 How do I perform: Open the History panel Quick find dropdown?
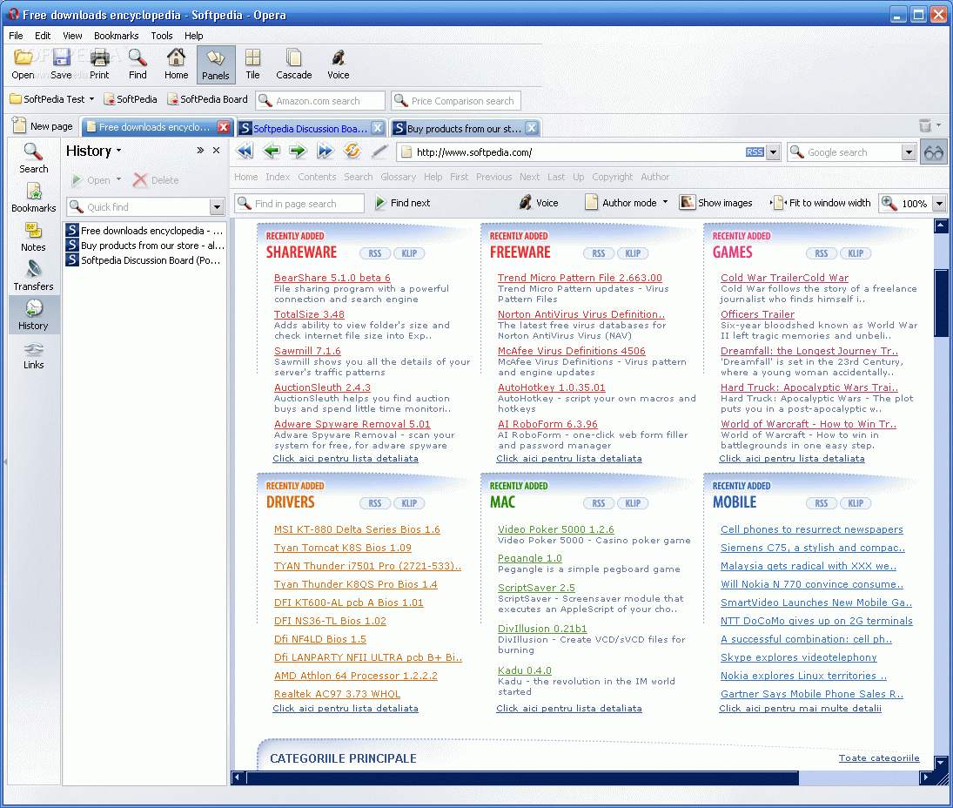[217, 207]
